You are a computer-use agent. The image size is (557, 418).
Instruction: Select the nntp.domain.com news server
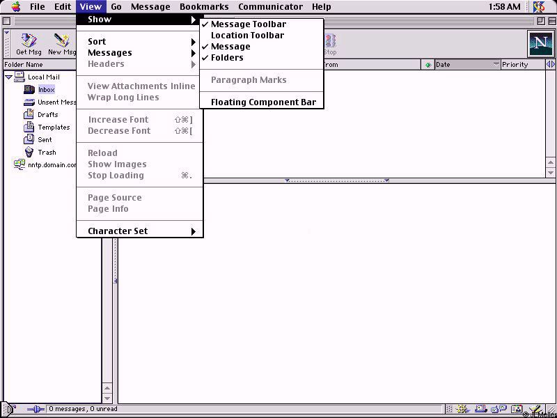coord(46,165)
